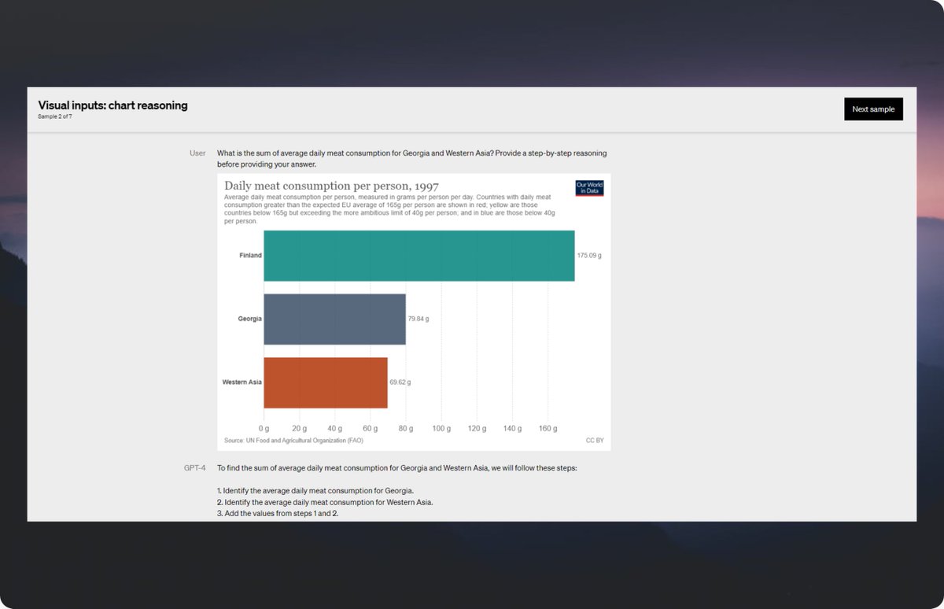The height and width of the screenshot is (609, 944).
Task: Click the 'Sample 2 of 7' text
Action: coord(55,116)
